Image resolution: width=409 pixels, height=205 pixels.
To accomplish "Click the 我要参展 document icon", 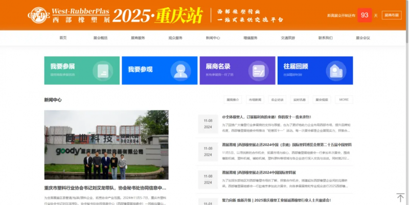I will (x=102, y=71).
